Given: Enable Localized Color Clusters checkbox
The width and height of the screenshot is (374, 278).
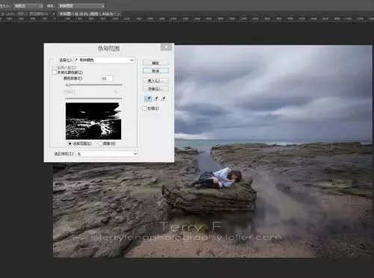Looking at the screenshot, I should tap(54, 72).
